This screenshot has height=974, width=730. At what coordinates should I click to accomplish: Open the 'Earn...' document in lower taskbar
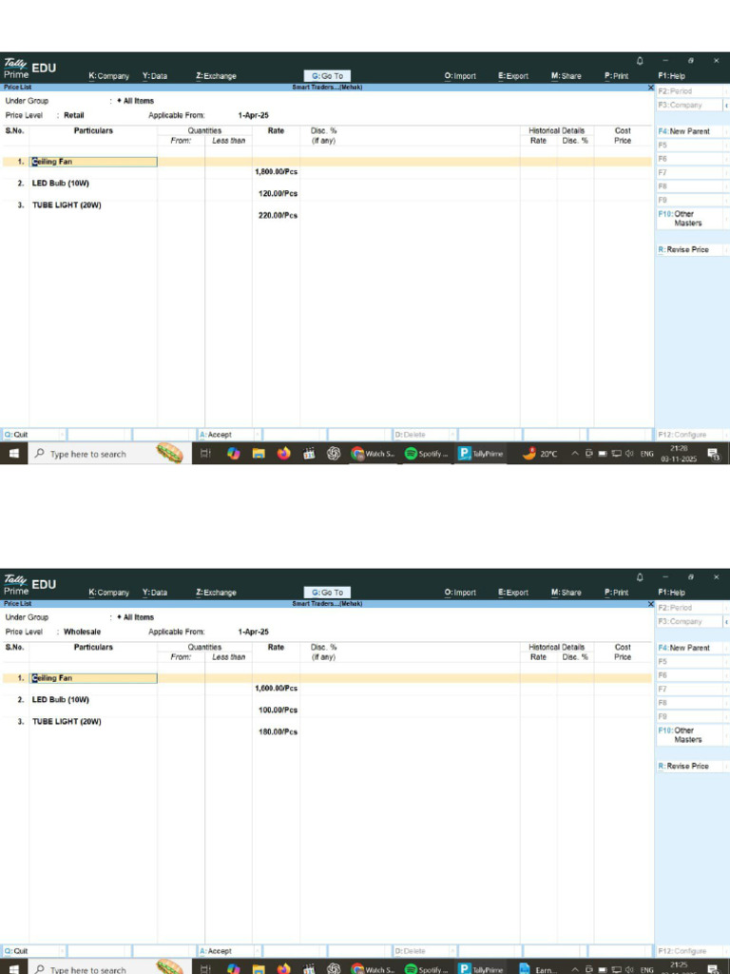(x=539, y=969)
